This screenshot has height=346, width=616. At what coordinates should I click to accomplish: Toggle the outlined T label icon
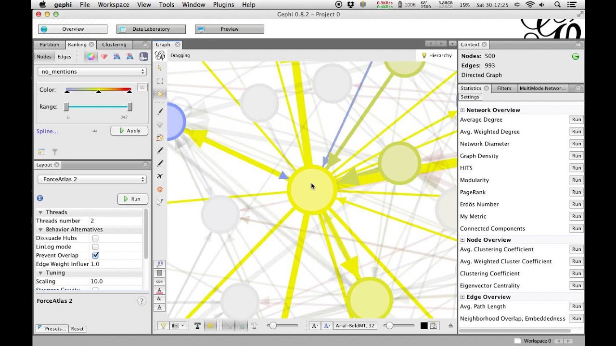pos(255,326)
